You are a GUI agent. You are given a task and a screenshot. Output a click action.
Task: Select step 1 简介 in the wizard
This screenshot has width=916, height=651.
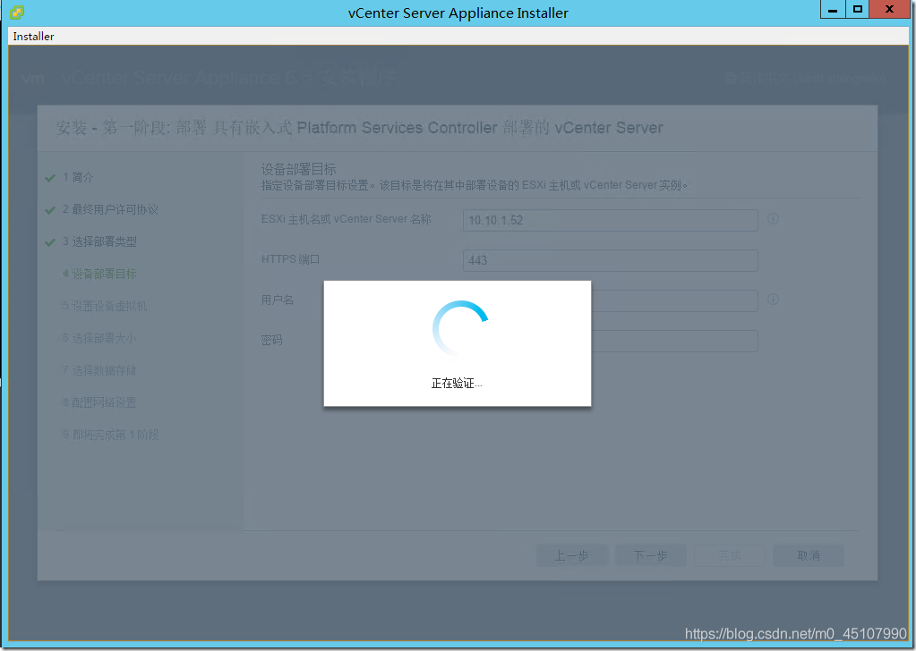(x=78, y=177)
